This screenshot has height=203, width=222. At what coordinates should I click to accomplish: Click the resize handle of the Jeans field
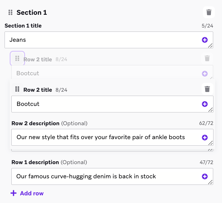click(210, 45)
